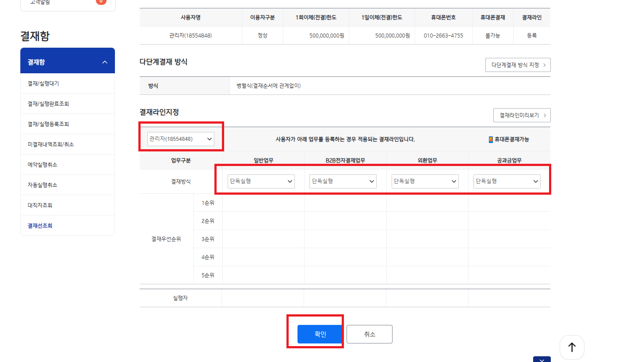618x362 pixels.
Task: Click the 불가능 휴대폰결재 cell
Action: [x=492, y=35]
